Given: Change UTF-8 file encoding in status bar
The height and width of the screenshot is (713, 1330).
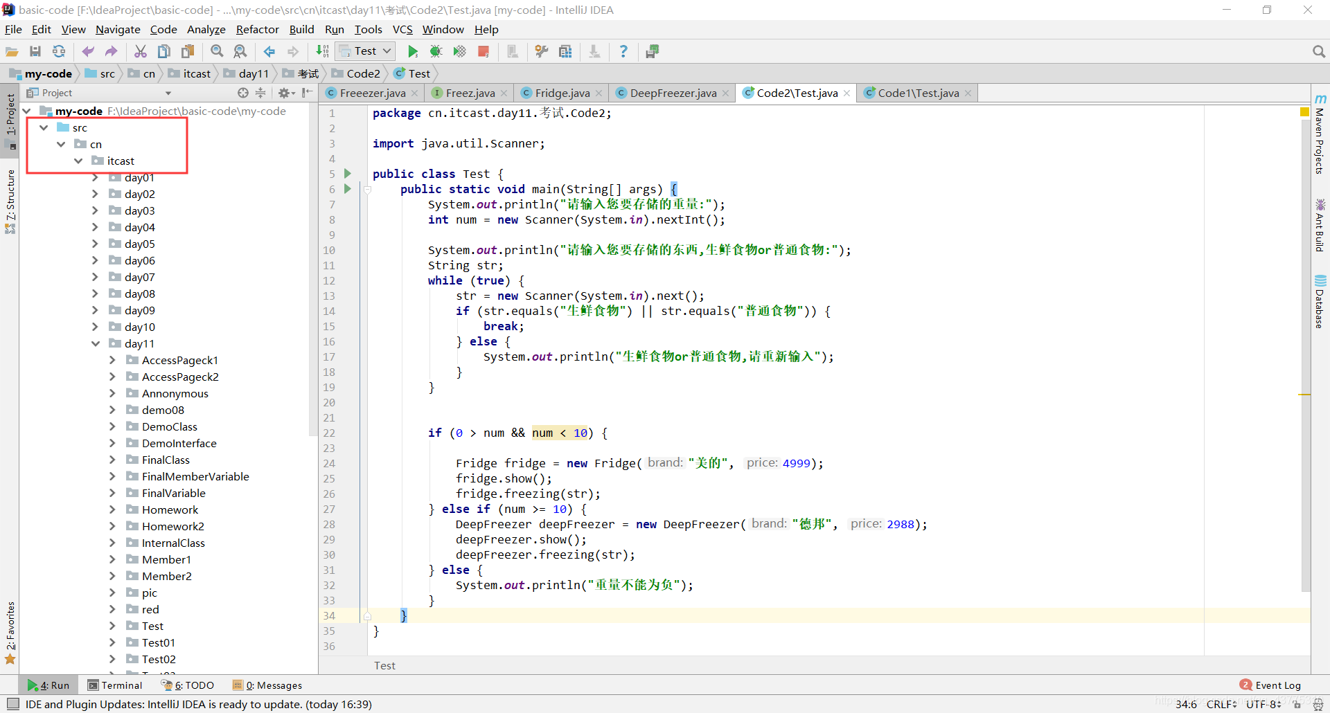Looking at the screenshot, I should [x=1263, y=704].
